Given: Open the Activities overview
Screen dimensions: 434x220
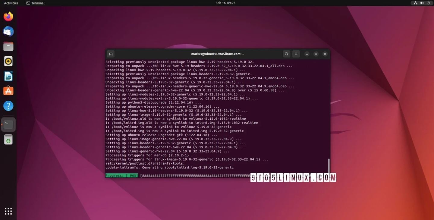Looking at the screenshot, I should click(x=11, y=3).
